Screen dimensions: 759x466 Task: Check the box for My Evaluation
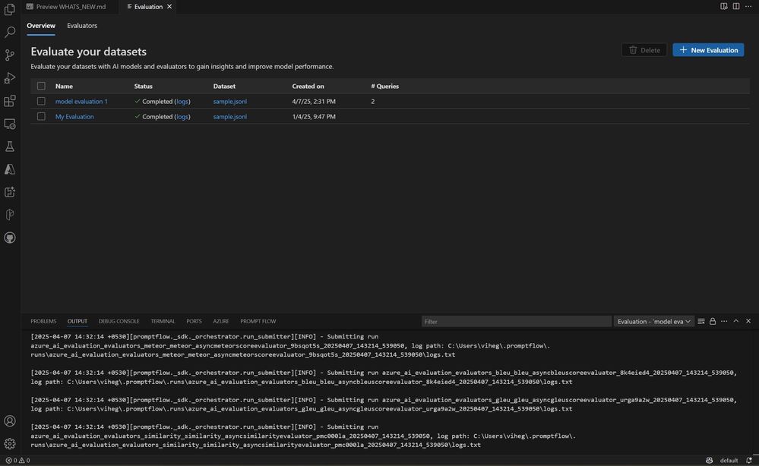(41, 117)
